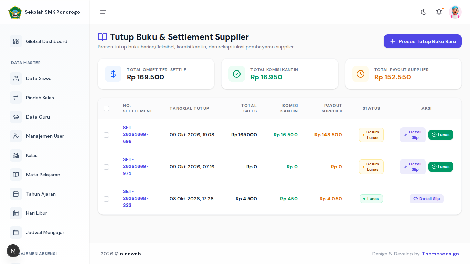
Task: Click the dollar icon on omset card
Action: click(113, 74)
